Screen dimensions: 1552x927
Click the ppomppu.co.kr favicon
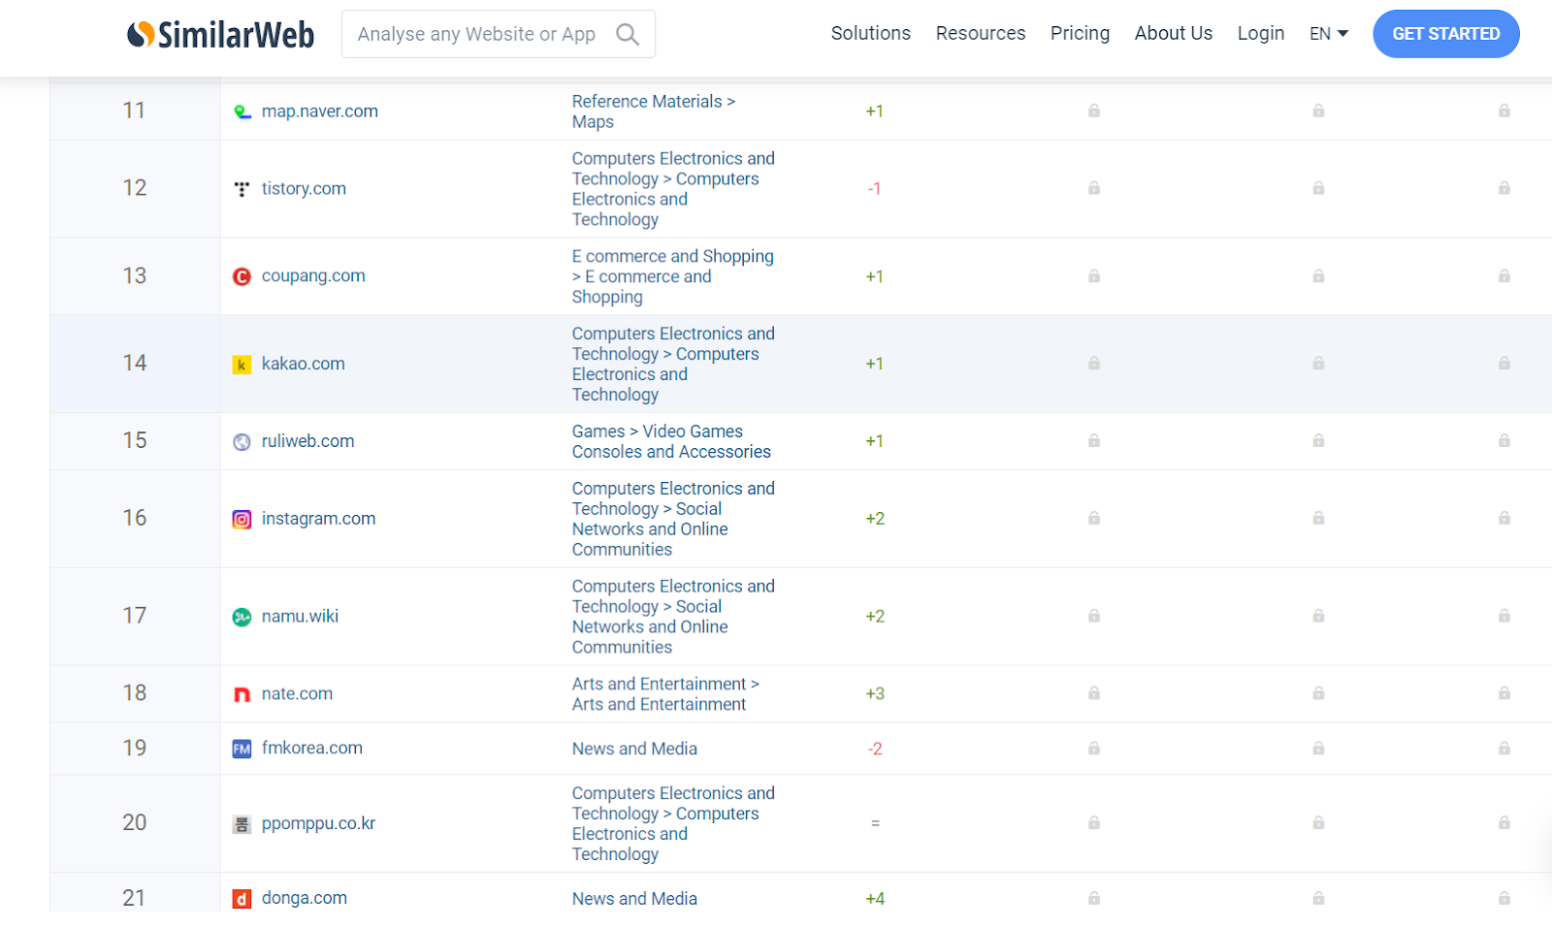(242, 824)
